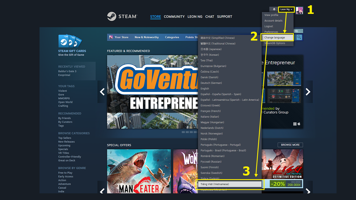Open the user avatar picture
The width and height of the screenshot is (356, 200).
[x=299, y=10]
